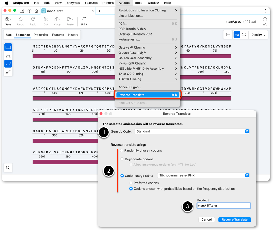The image size is (273, 230).
Task: Enable Allow ambiguous codons checkbox
Action: pyautogui.click(x=131, y=165)
